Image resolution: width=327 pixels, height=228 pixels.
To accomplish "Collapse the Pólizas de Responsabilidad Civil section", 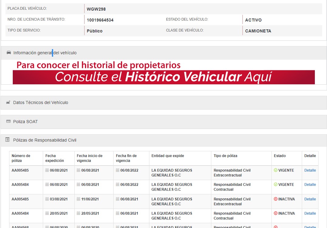I will pos(45,140).
